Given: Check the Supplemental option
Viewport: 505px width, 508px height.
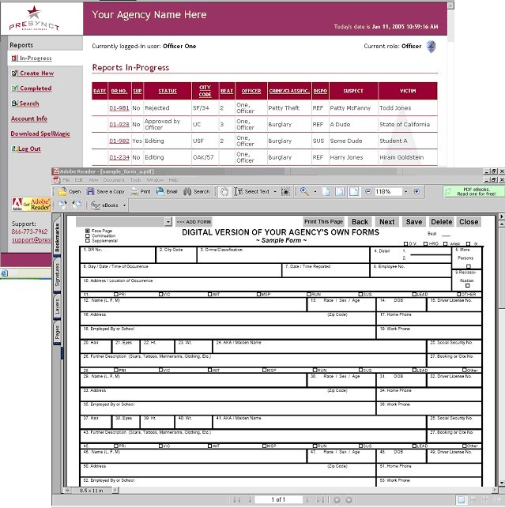Looking at the screenshot, I should coord(87,240).
